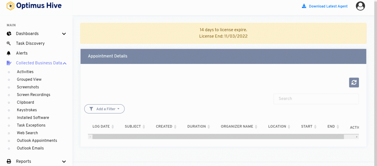The width and height of the screenshot is (377, 166).
Task: Click the Collected Business Data edit icon
Action: click(x=9, y=63)
